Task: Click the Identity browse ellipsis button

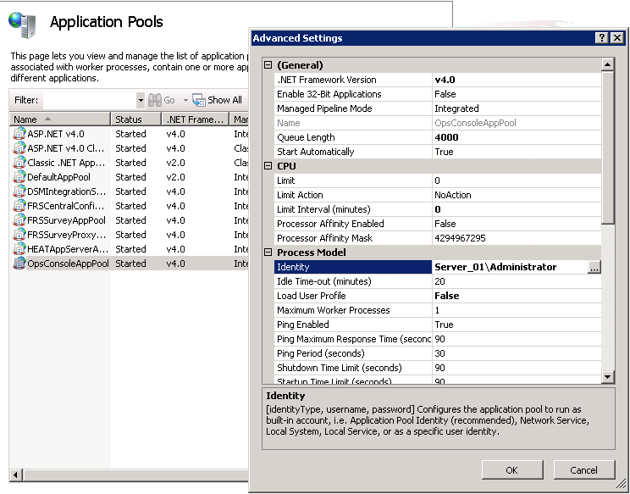Action: point(594,267)
